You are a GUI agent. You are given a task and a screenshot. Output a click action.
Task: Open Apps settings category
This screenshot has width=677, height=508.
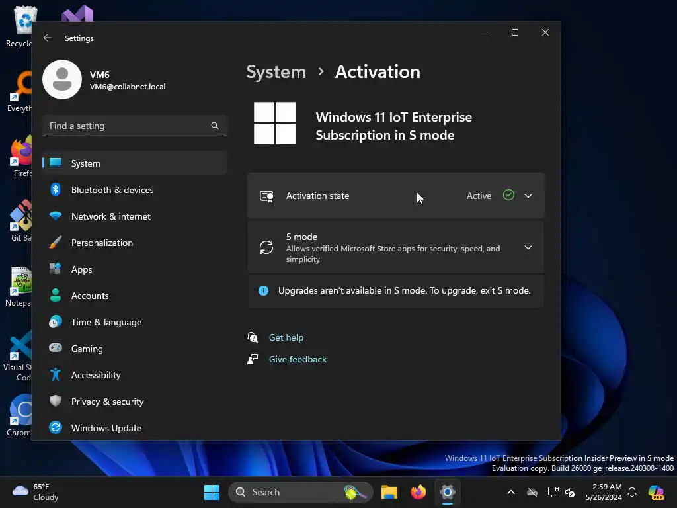[x=135, y=269]
